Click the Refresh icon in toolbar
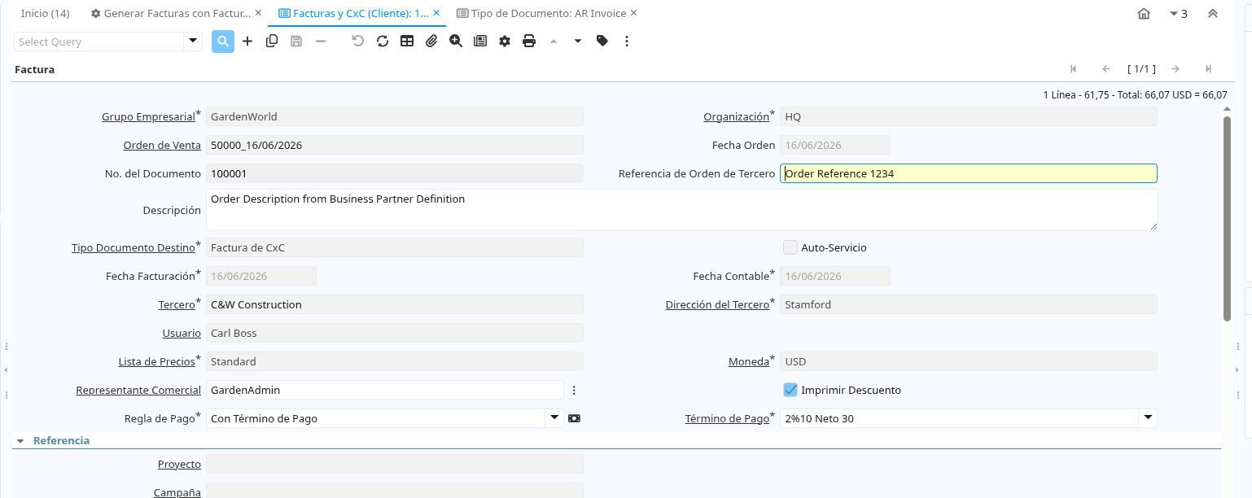 (x=383, y=41)
